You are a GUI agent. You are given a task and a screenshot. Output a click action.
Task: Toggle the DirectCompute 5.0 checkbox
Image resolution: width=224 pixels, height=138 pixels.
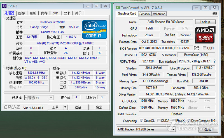pyautogui.click(x=188, y=121)
